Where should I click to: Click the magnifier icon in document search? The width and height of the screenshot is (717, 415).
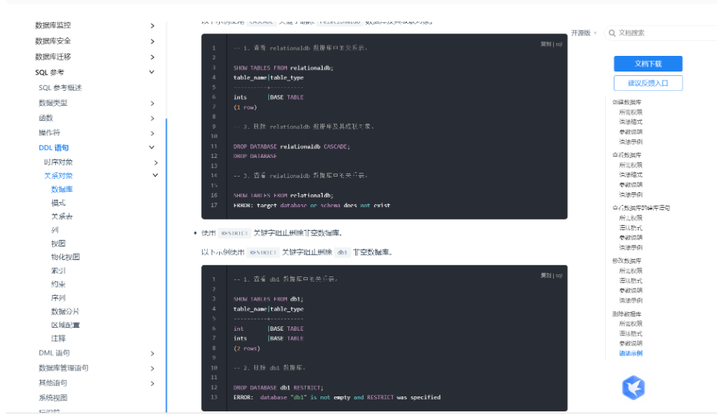point(612,33)
